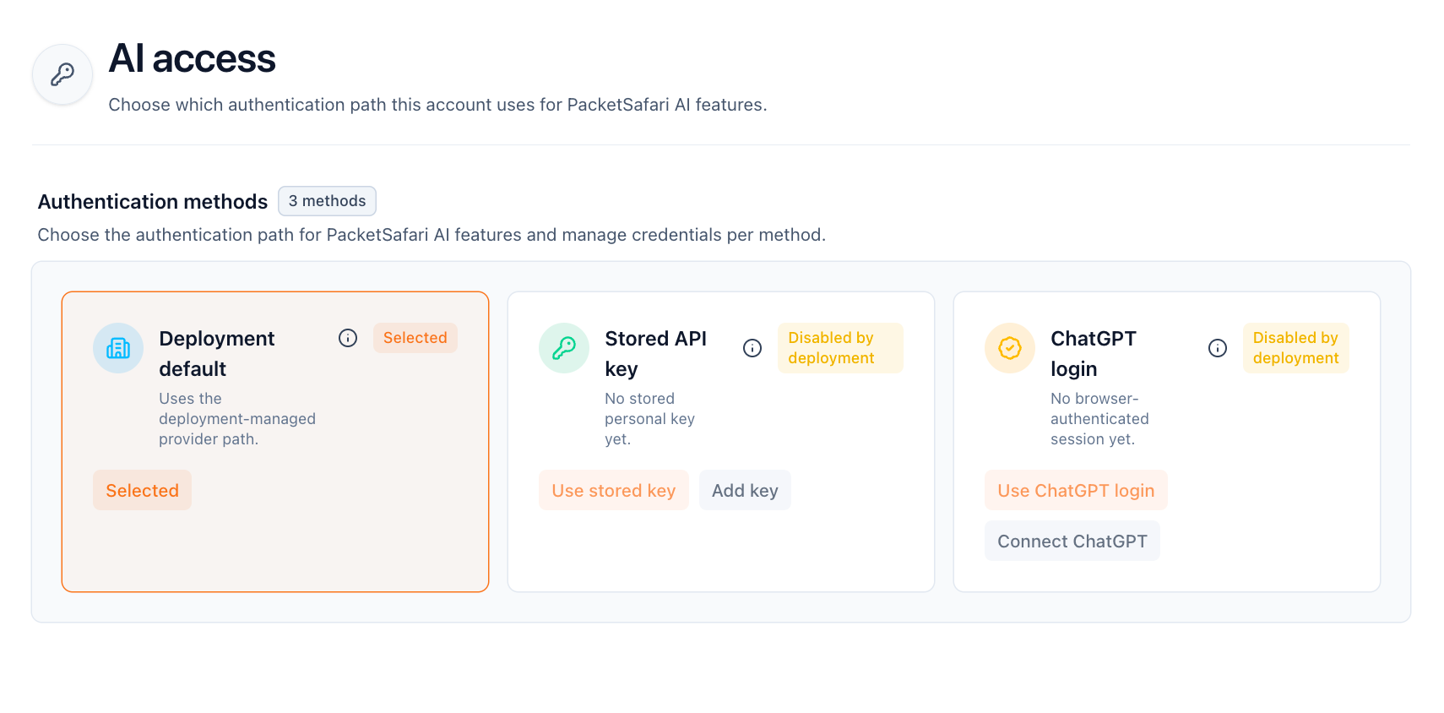Click the Deployment default building icon
The height and width of the screenshot is (713, 1444).
(x=118, y=348)
